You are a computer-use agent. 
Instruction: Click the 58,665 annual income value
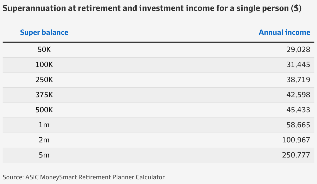click(x=298, y=125)
